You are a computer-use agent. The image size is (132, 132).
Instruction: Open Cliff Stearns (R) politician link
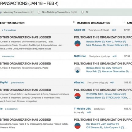coord(94,127)
